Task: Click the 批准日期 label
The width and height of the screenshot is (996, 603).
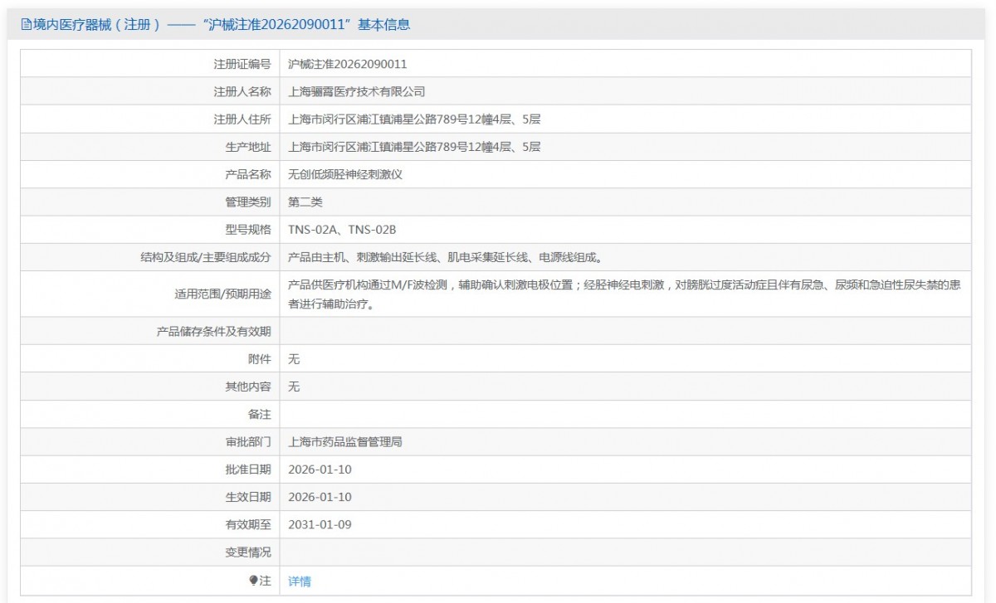Action: 248,469
